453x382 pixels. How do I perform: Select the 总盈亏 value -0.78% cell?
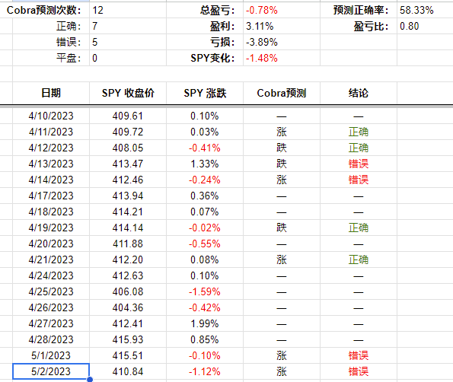[282, 10]
